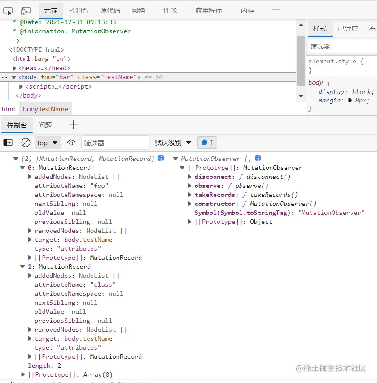Screen dimensions: 377x383
Task: Click attributeName "class" value
Action: coord(103,285)
